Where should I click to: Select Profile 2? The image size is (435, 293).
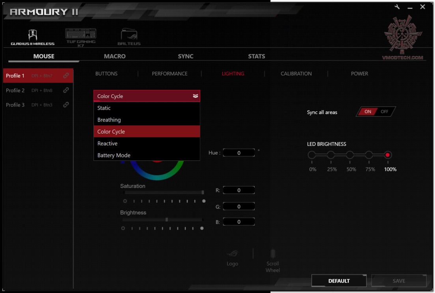click(x=38, y=90)
